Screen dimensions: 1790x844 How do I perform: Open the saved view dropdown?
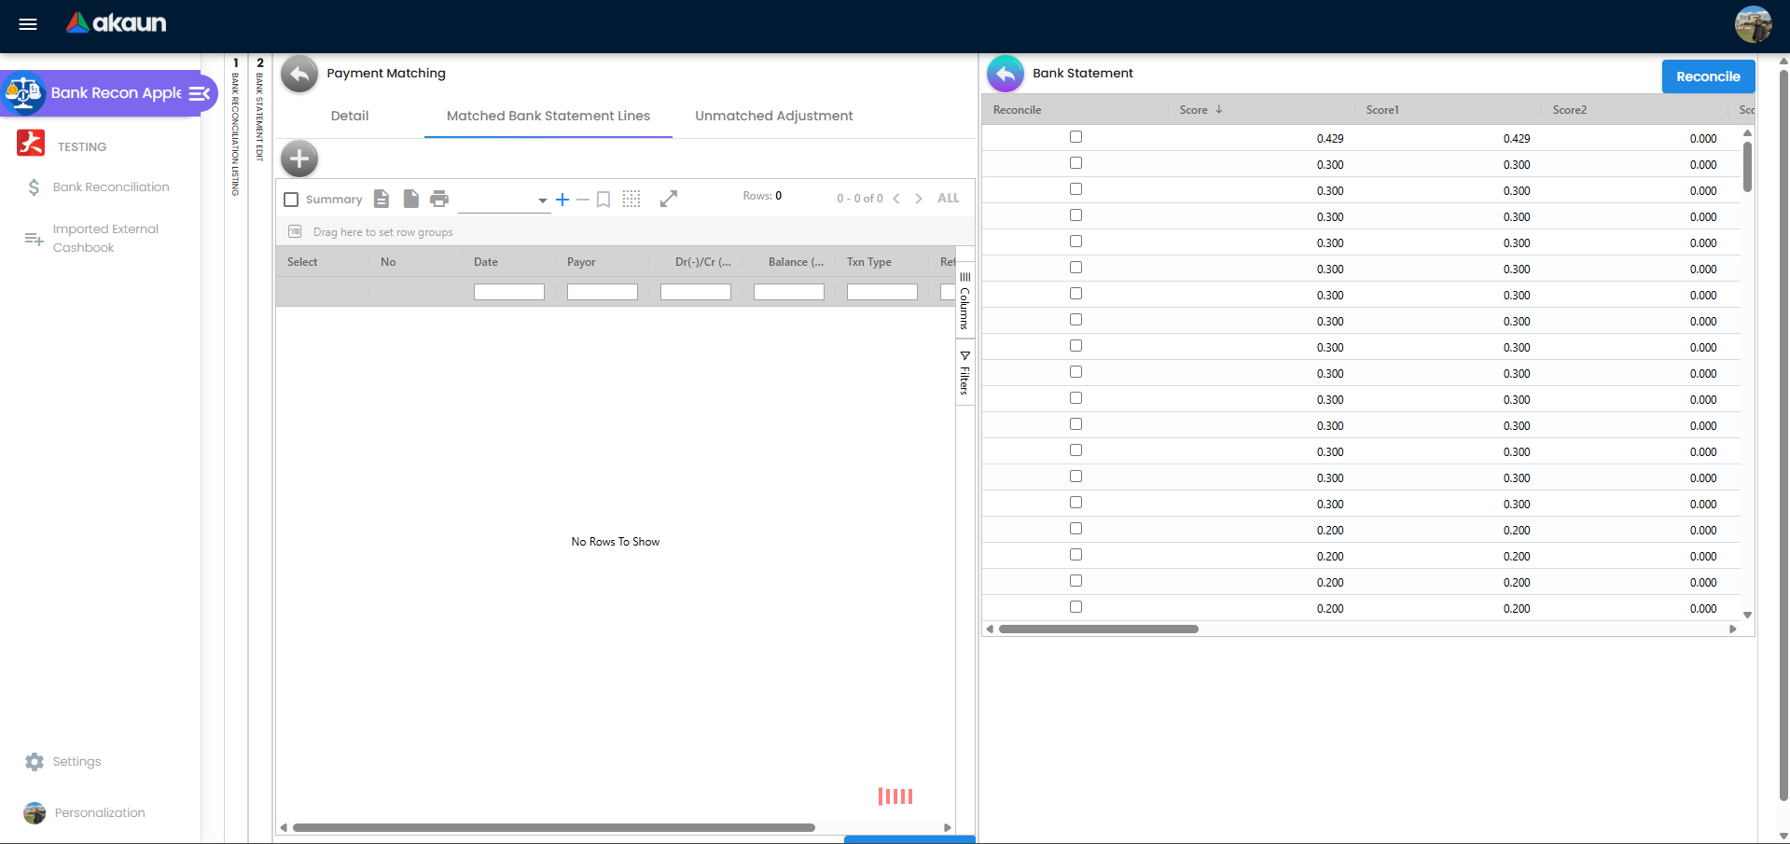(x=504, y=200)
